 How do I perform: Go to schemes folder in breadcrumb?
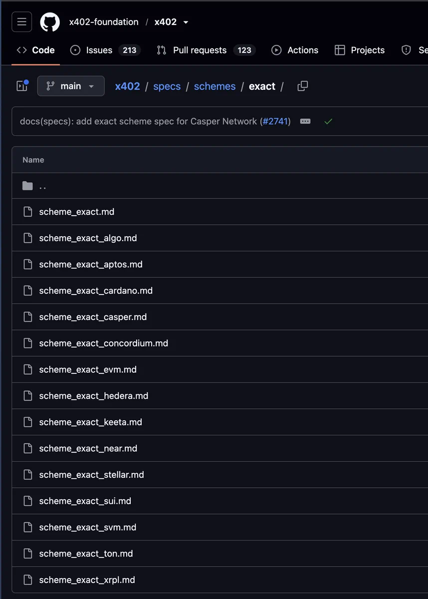pos(214,86)
